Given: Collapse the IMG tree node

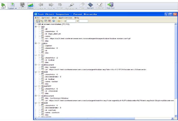Looking at the screenshot, I should click(36, 27).
